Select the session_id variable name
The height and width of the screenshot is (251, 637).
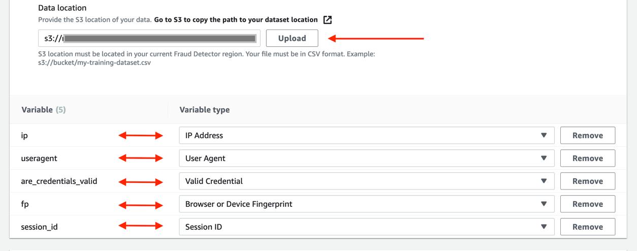coord(39,227)
